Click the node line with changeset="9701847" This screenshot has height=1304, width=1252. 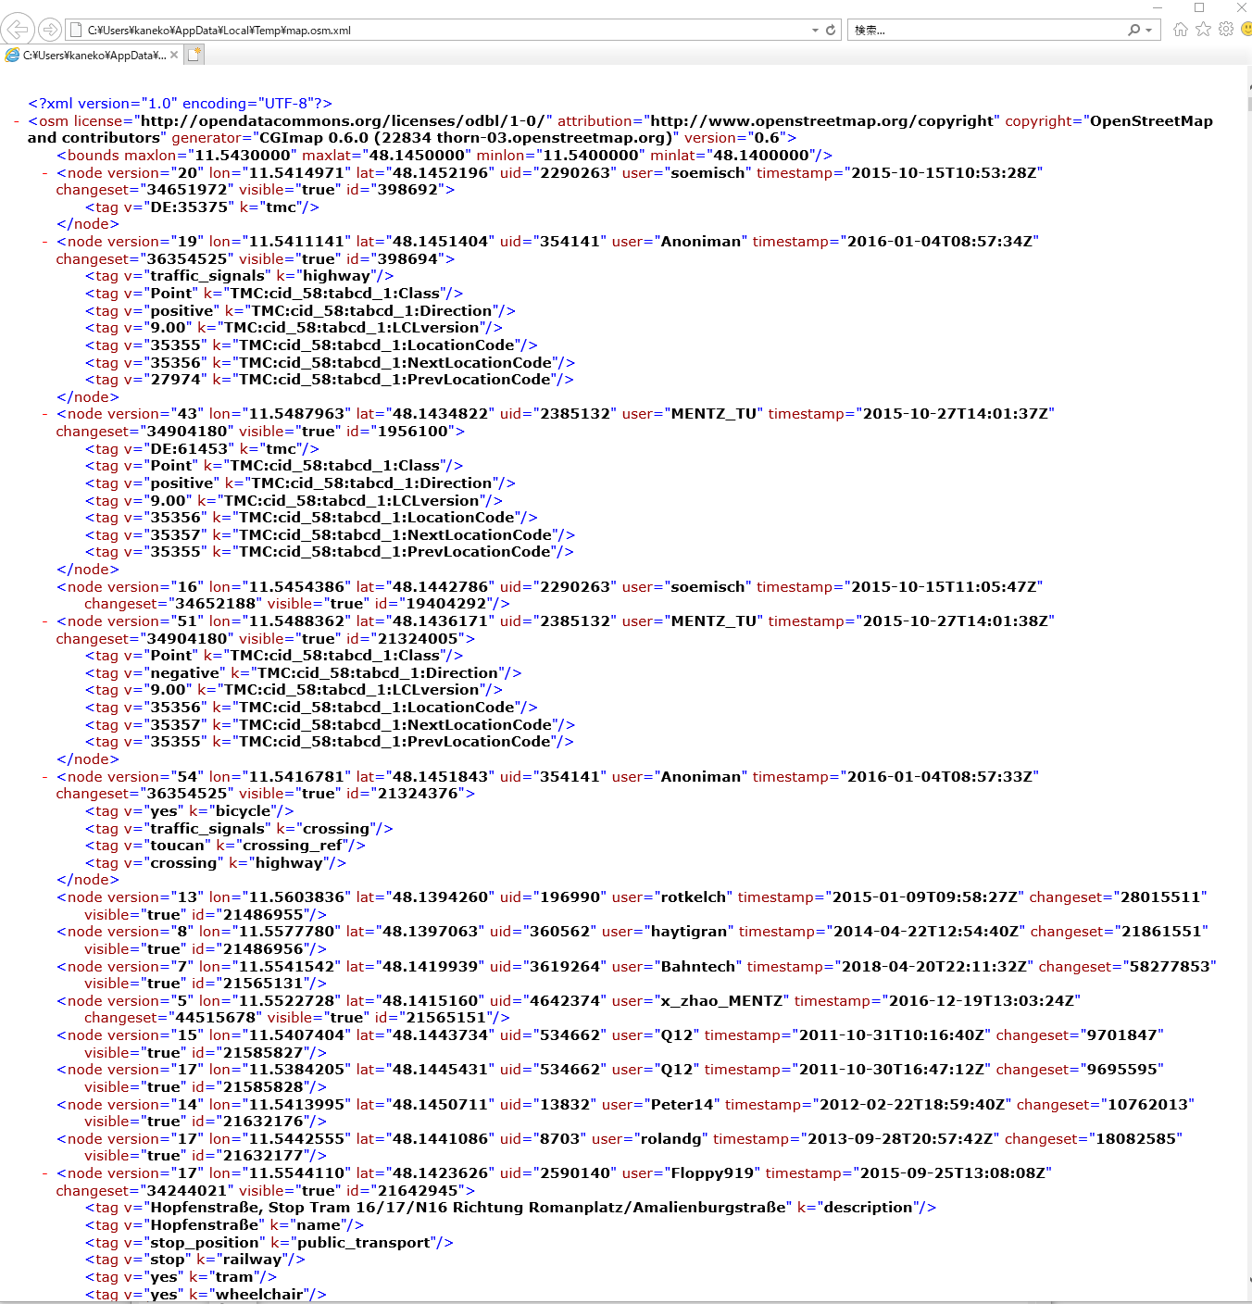point(610,1044)
